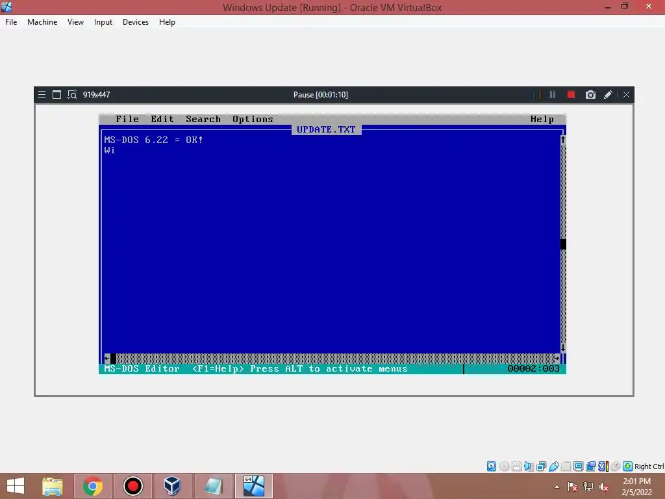Click the Pause [00:01:10] timer text
665x499 pixels.
321,95
